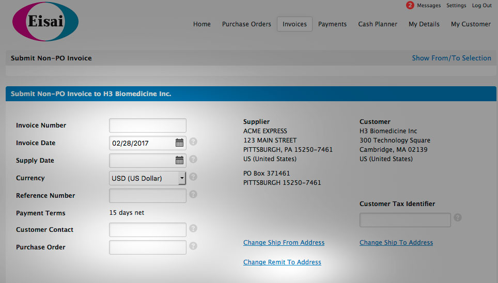Open the Purchase Orders tab
This screenshot has width=498, height=283.
246,24
